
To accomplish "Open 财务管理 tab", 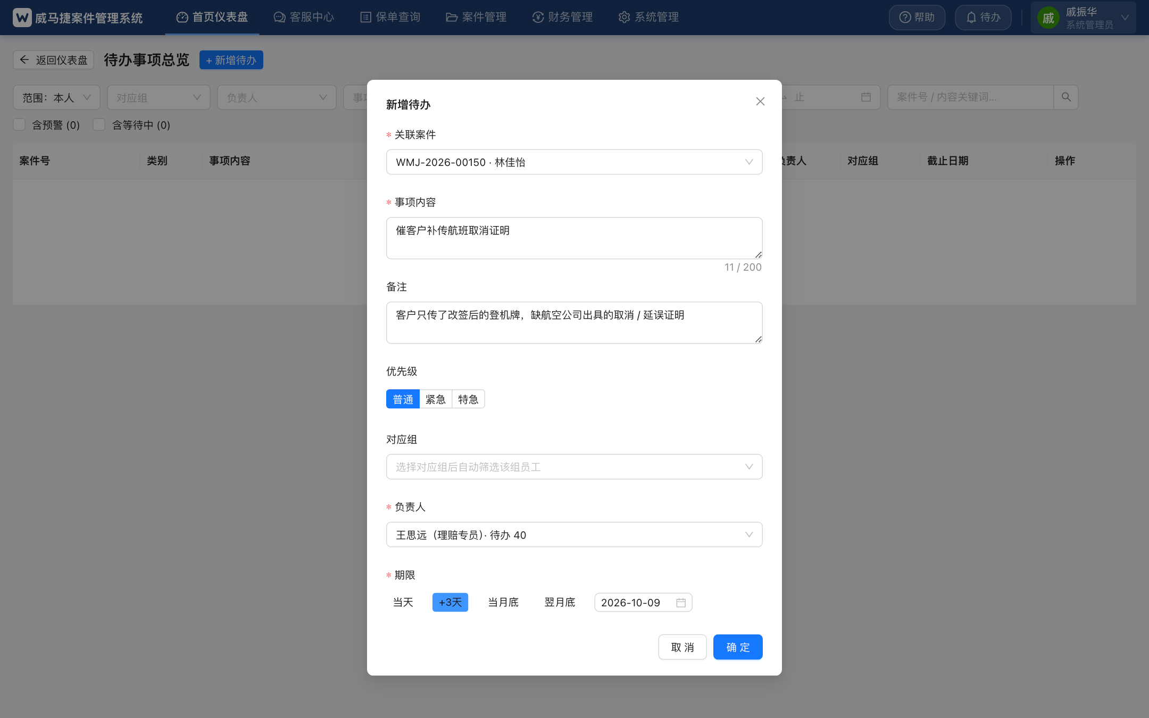I will [x=562, y=18].
